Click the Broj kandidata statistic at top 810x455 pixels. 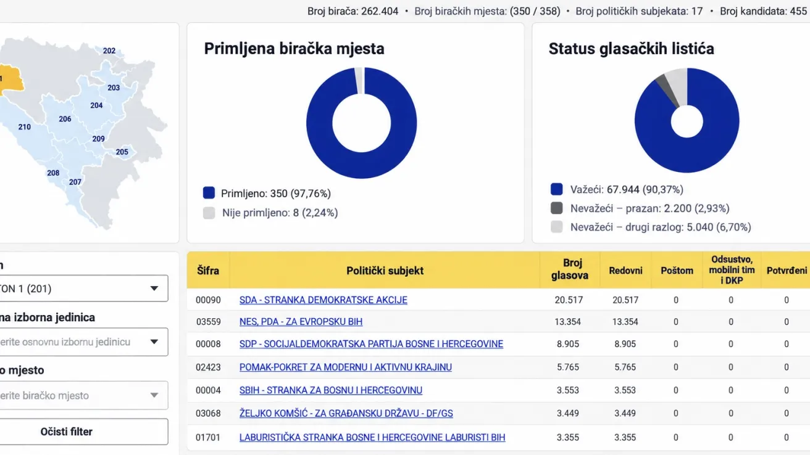[x=763, y=11]
